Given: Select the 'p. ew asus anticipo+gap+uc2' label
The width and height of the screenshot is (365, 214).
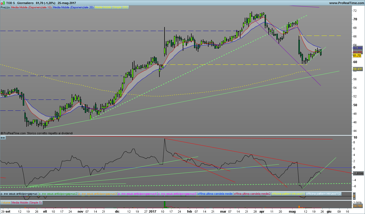Looking at the screenshot, I should 58,193.
